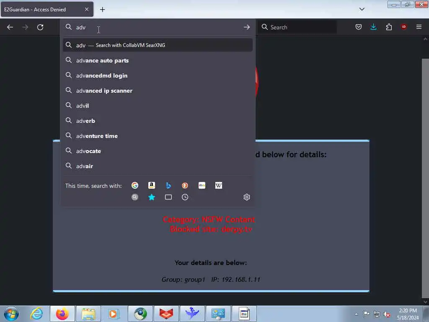Open the blue bird app in taskbar
Screen dimensions: 429x322
(x=192, y=314)
